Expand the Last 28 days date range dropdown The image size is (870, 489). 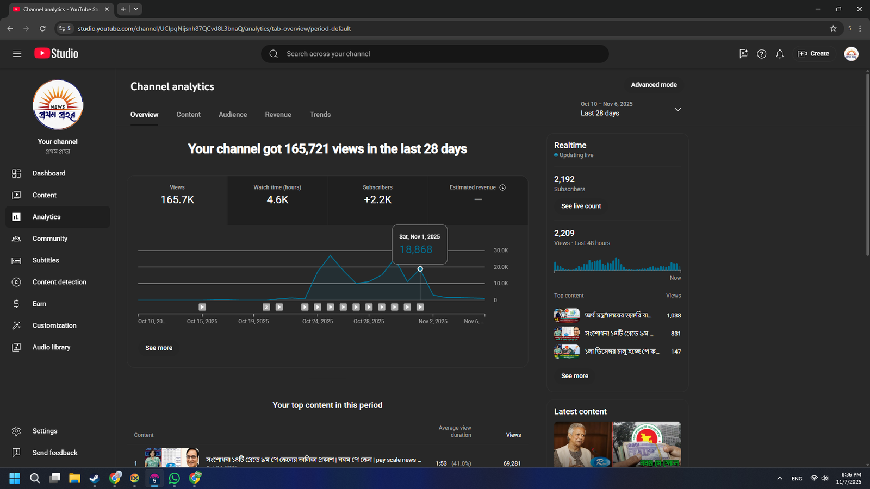coord(678,109)
